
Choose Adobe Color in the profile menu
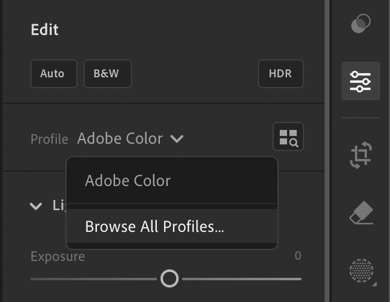[172, 181]
